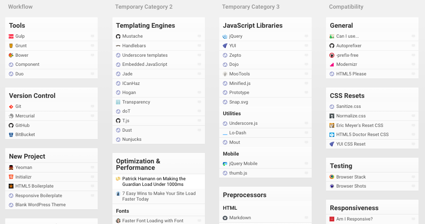Open the Handlebars link
425x224 pixels.
134,46
